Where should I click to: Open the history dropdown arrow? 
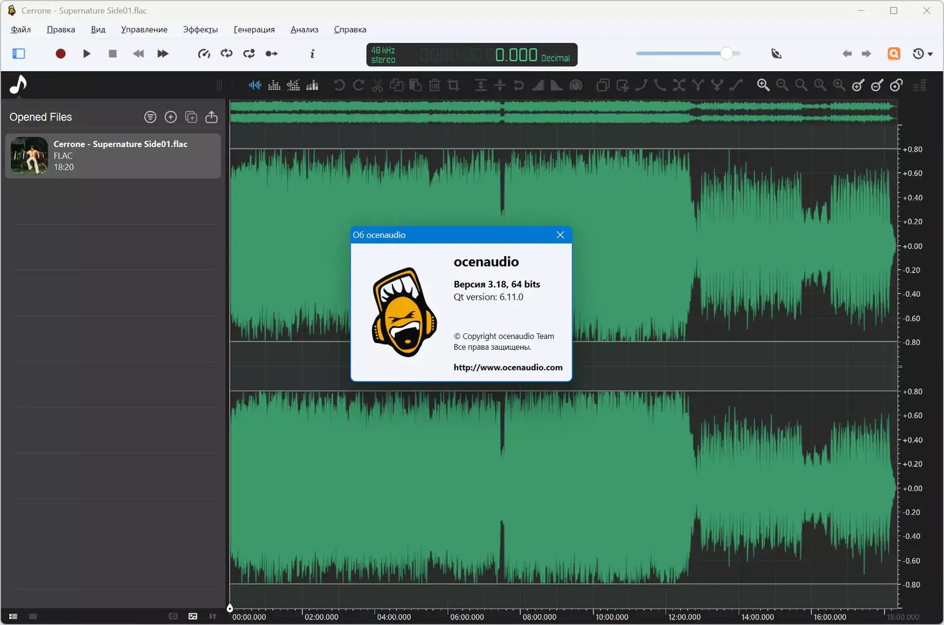pyautogui.click(x=930, y=55)
